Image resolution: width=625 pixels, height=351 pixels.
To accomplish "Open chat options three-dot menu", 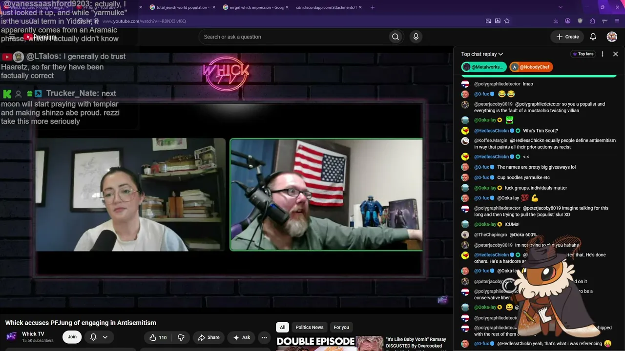I will pos(603,54).
